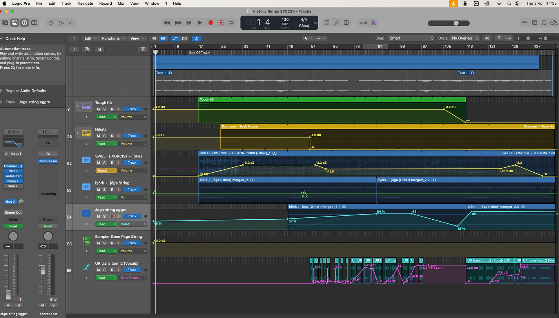
Task: Click the Duplicate Track button
Action: (87, 49)
